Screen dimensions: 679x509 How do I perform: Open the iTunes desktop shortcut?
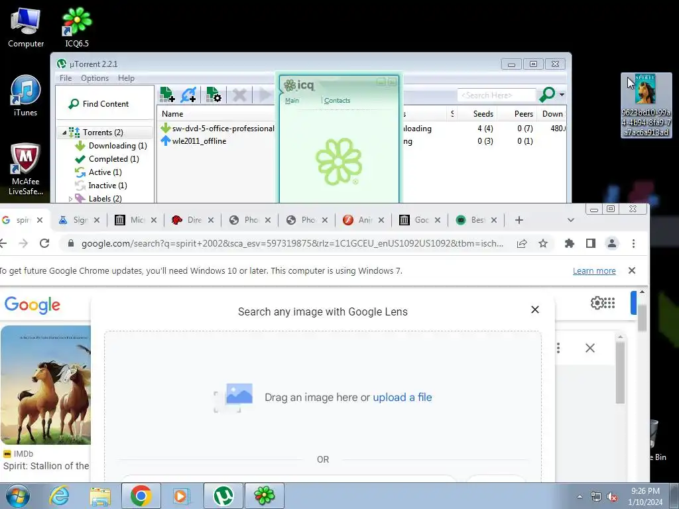pos(26,96)
